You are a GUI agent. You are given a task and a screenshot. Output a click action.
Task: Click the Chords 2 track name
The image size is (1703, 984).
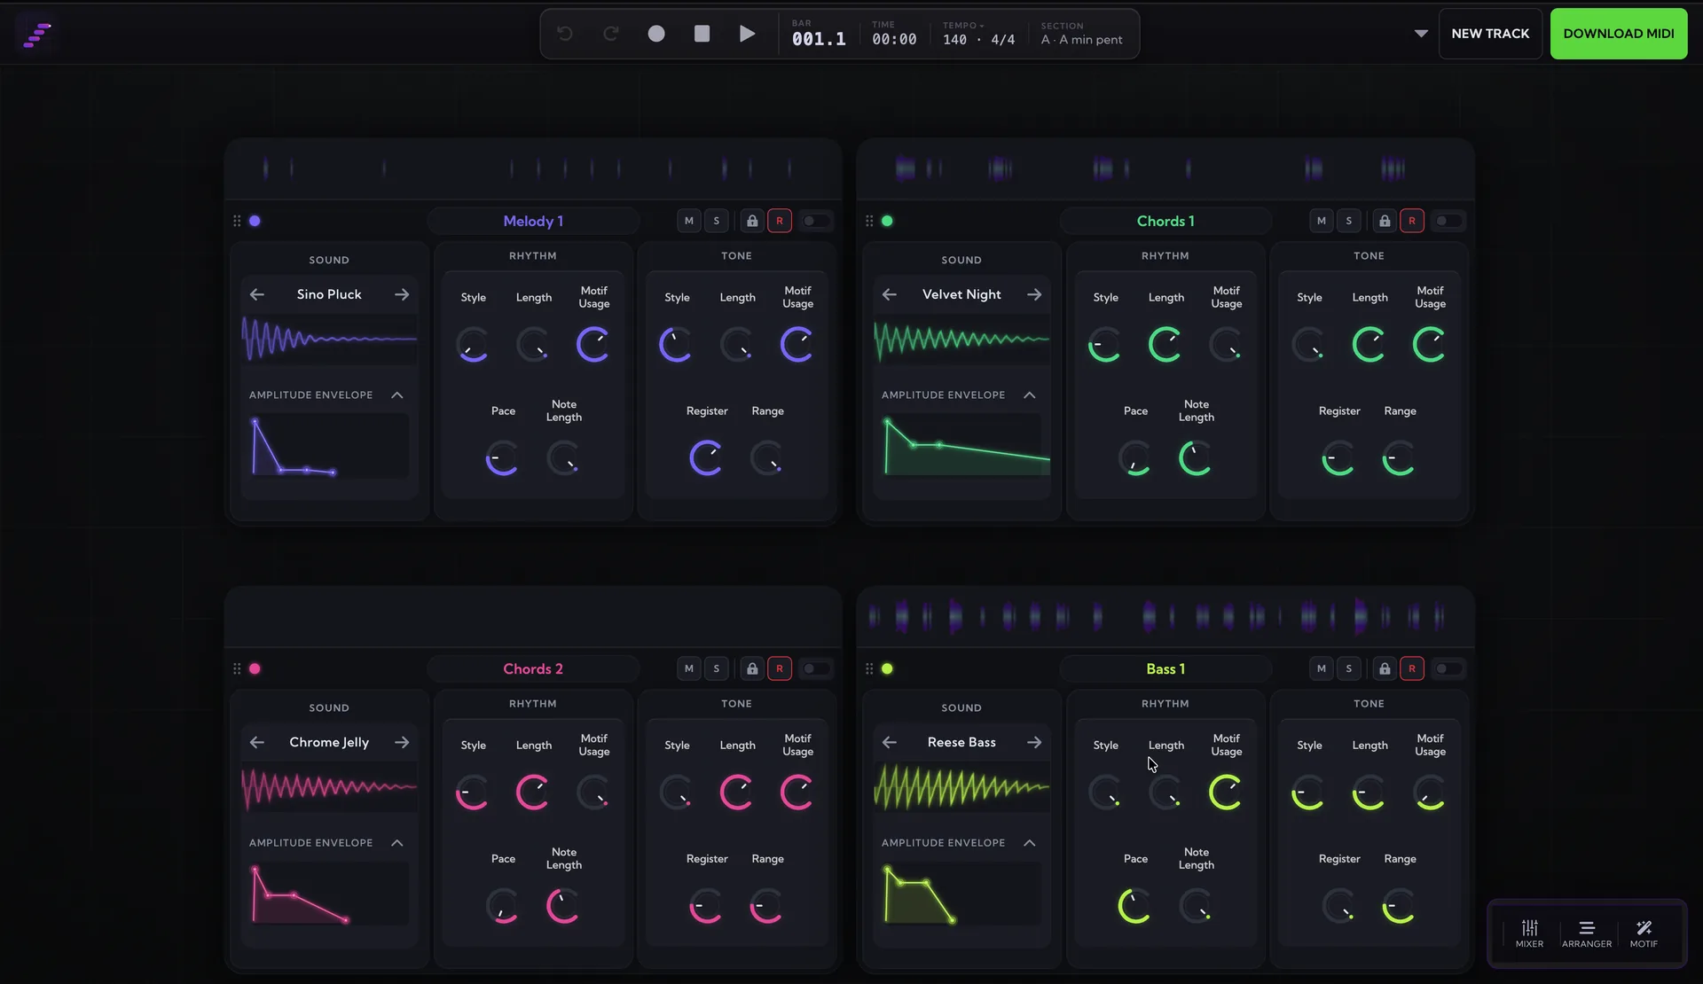(533, 668)
